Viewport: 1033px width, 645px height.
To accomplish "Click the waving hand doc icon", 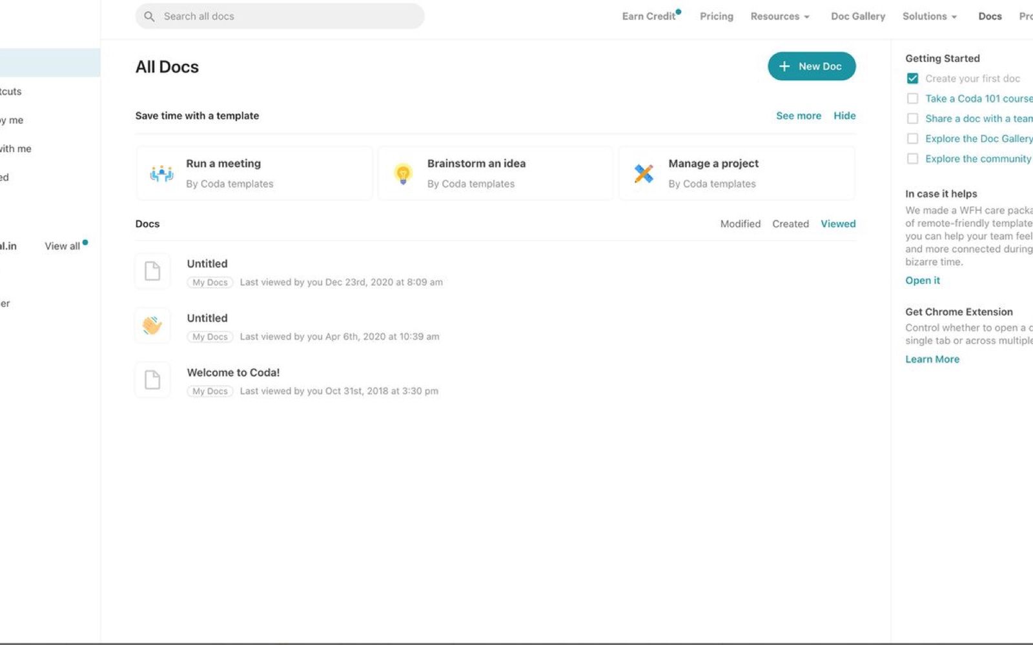I will [x=152, y=326].
